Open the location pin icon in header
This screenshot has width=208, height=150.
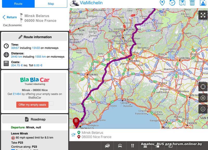pos(162,3)
